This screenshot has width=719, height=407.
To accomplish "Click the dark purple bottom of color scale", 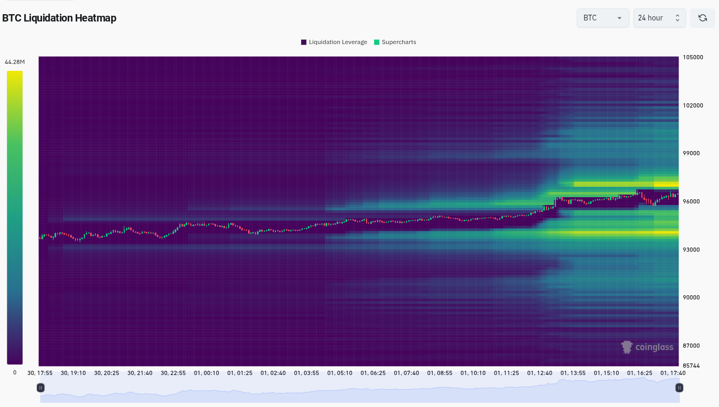I will coord(15,360).
